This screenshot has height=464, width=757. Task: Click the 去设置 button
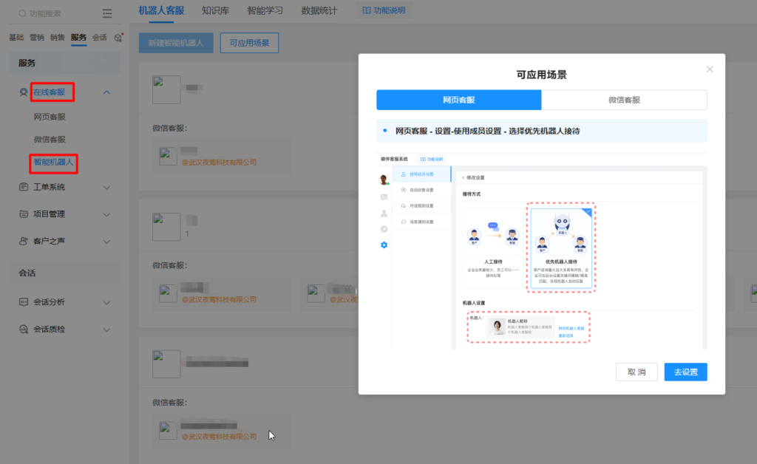point(685,372)
